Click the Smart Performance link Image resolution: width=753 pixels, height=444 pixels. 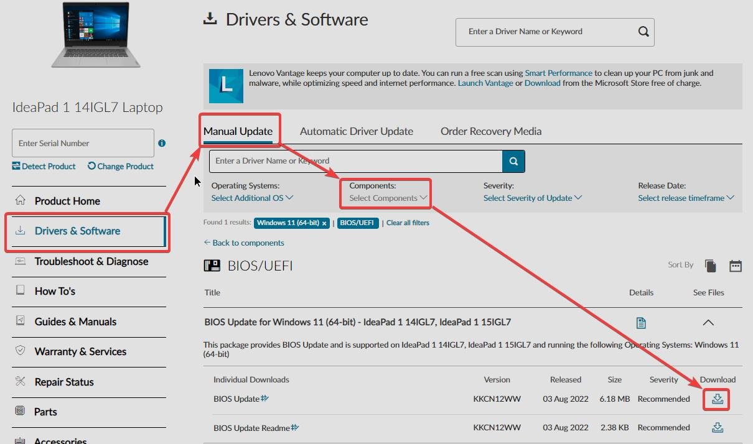[x=558, y=73]
